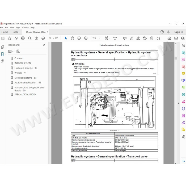The height and width of the screenshot is (186, 186).
Task: Open Protect shield tool in right pane
Action: point(183,108)
